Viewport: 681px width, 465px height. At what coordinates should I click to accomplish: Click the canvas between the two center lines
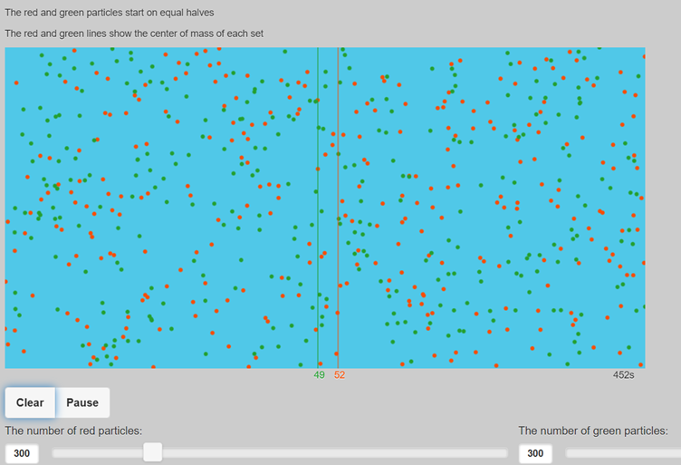click(328, 208)
